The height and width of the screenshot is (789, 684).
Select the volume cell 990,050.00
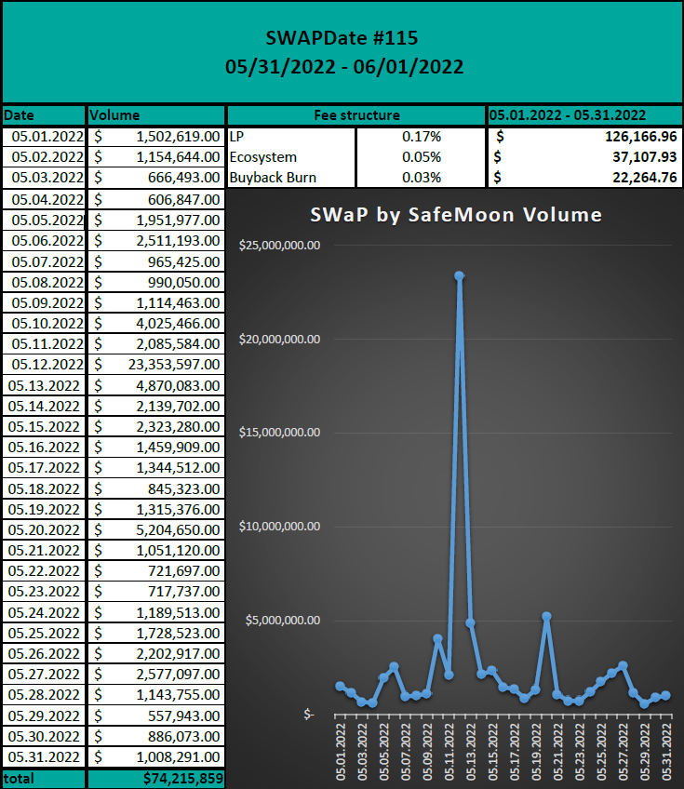click(156, 282)
